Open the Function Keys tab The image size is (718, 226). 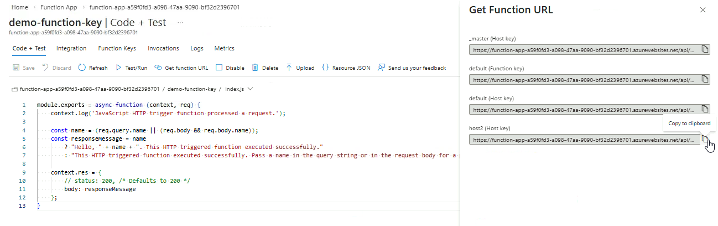117,48
